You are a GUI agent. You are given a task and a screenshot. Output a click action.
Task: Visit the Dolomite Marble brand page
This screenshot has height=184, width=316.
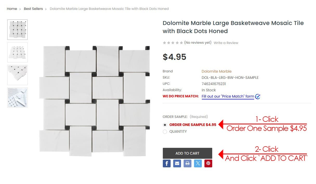point(216,71)
